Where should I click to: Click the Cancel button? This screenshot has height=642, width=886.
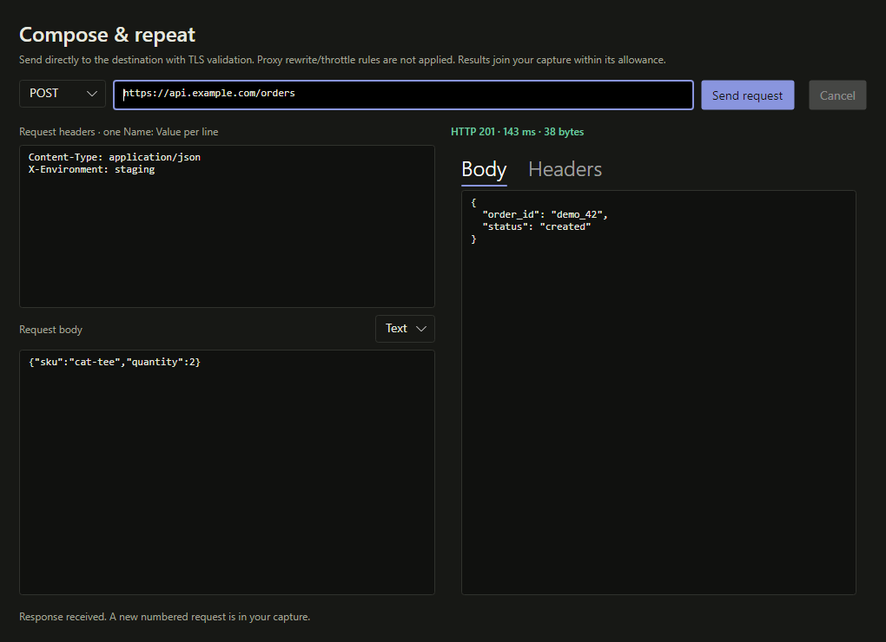(x=837, y=95)
